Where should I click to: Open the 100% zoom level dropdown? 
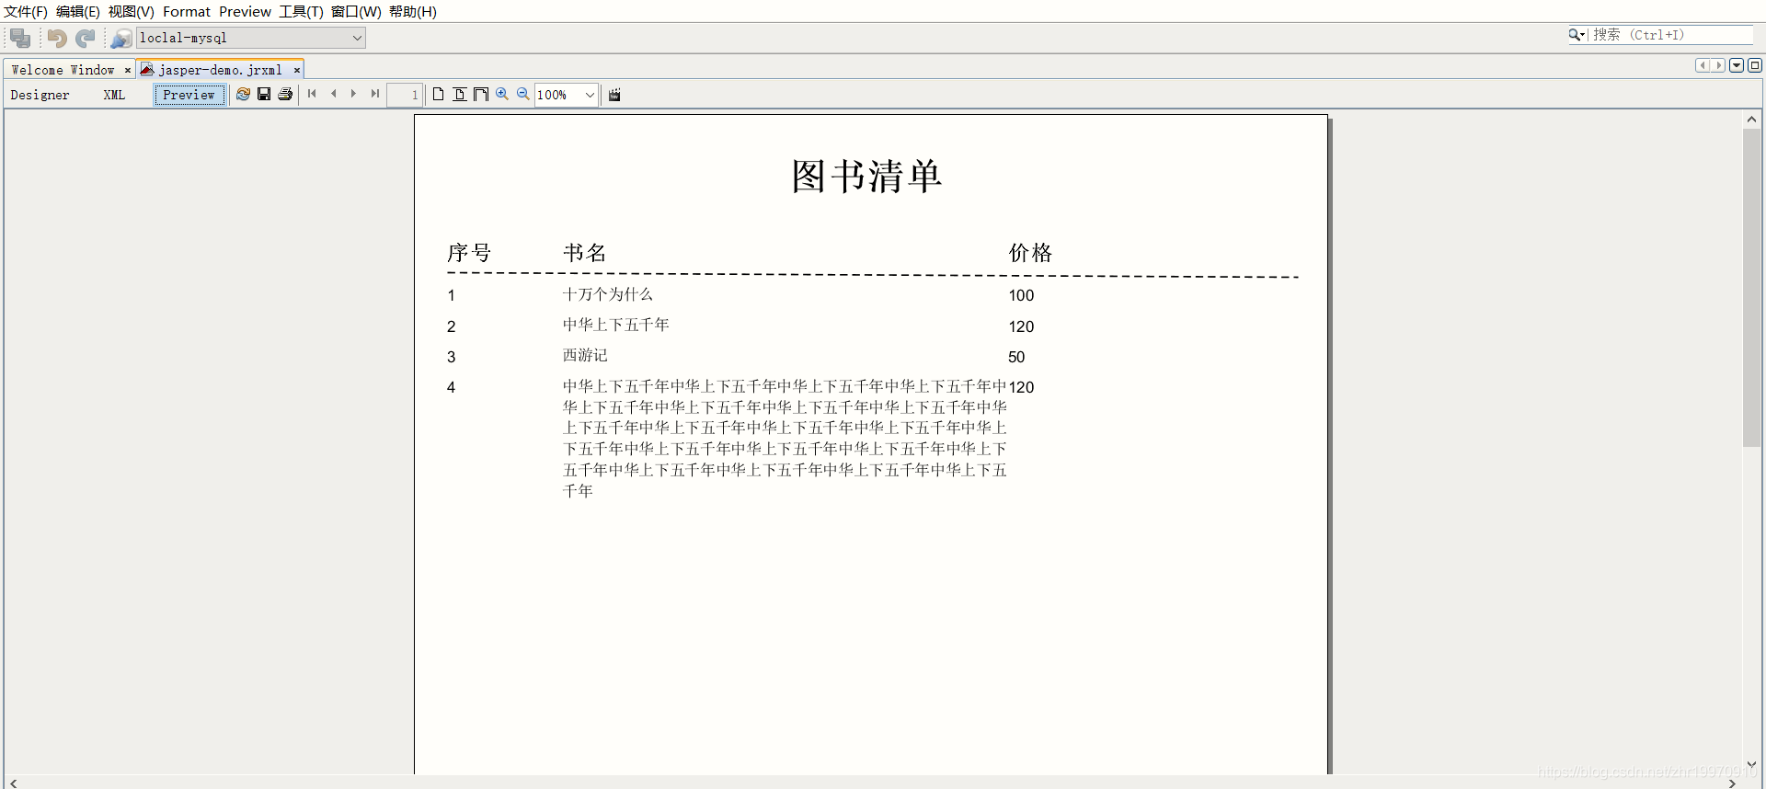590,95
